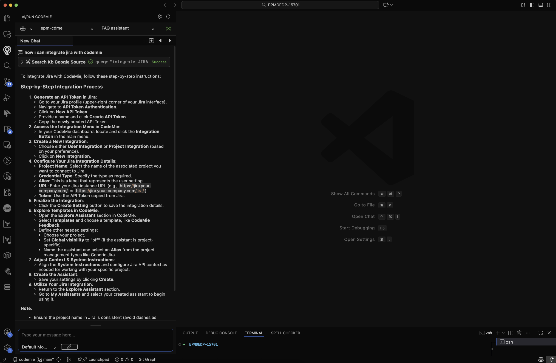Toggle primary sidebar layout button
This screenshot has height=363, width=556.
[x=532, y=5]
